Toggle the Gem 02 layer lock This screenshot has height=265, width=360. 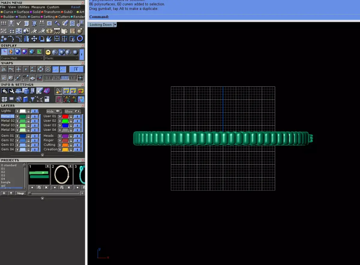tap(28, 140)
